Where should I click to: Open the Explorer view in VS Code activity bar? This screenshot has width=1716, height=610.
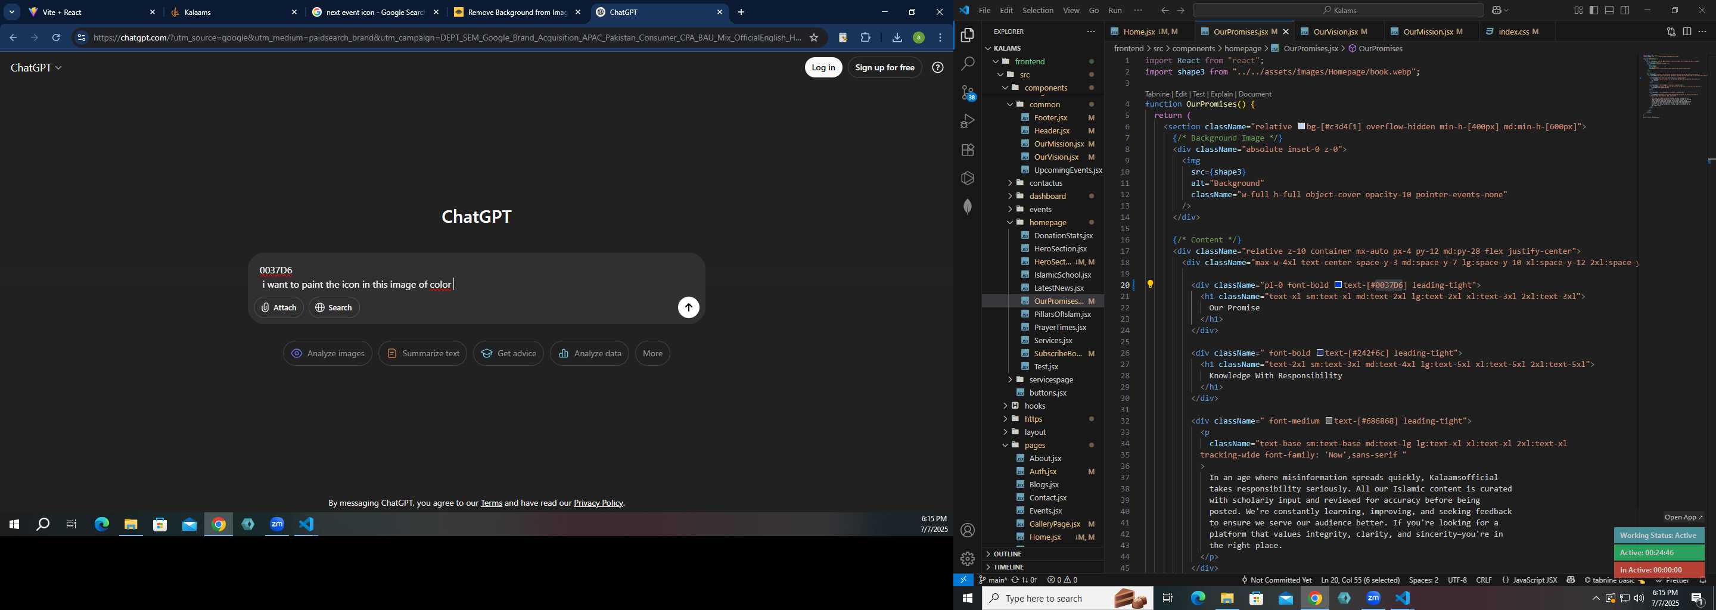(x=968, y=35)
